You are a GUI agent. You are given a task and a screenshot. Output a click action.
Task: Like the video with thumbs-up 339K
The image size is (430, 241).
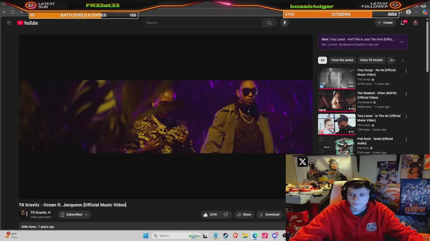point(210,215)
